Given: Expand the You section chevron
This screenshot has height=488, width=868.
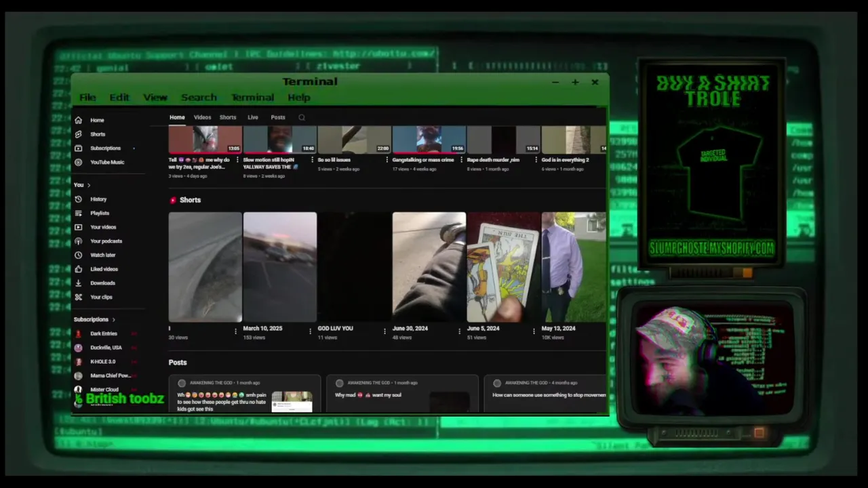Looking at the screenshot, I should click(89, 185).
